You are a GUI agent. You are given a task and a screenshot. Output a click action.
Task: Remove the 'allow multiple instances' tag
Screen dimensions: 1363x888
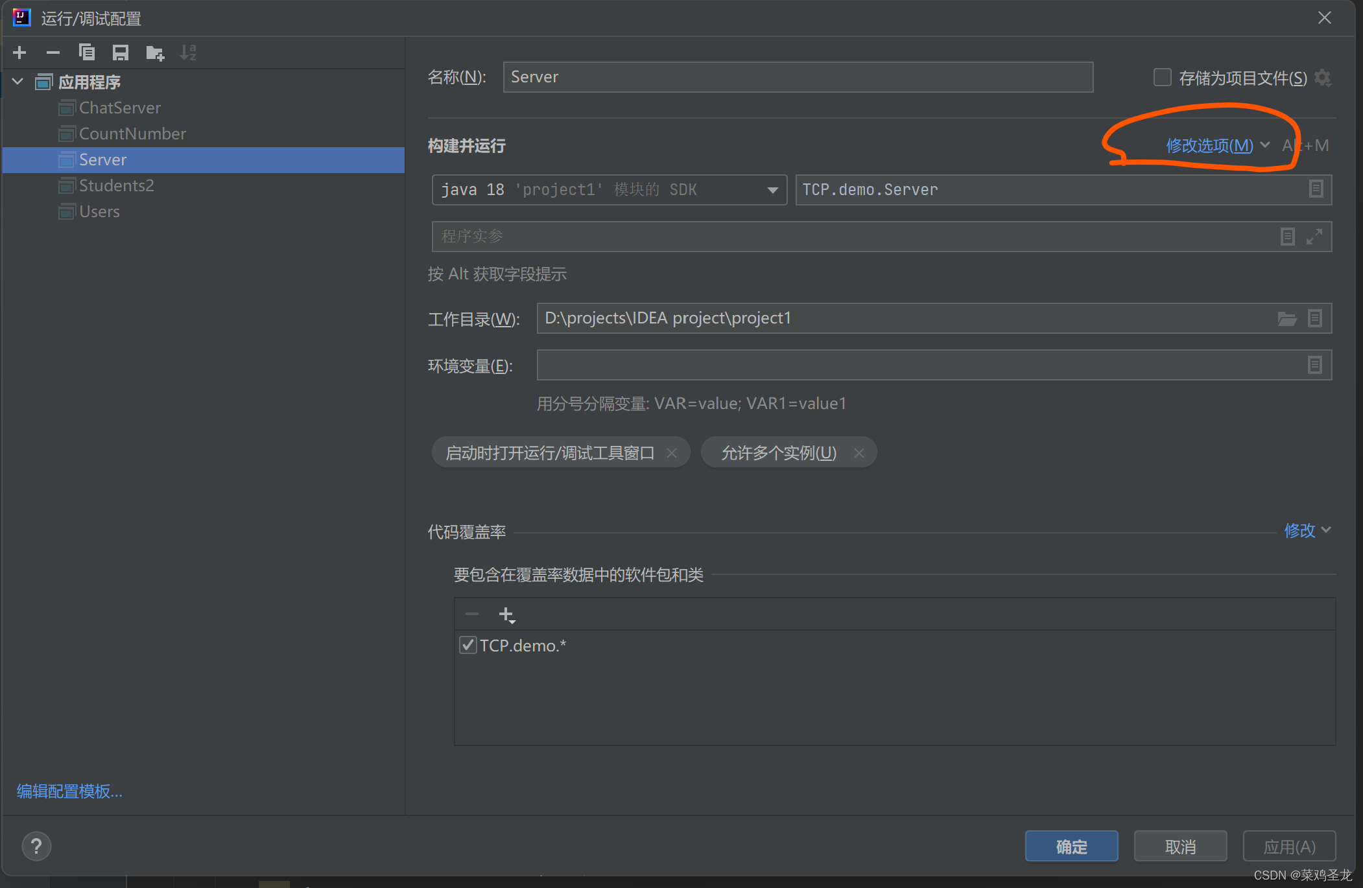point(859,453)
